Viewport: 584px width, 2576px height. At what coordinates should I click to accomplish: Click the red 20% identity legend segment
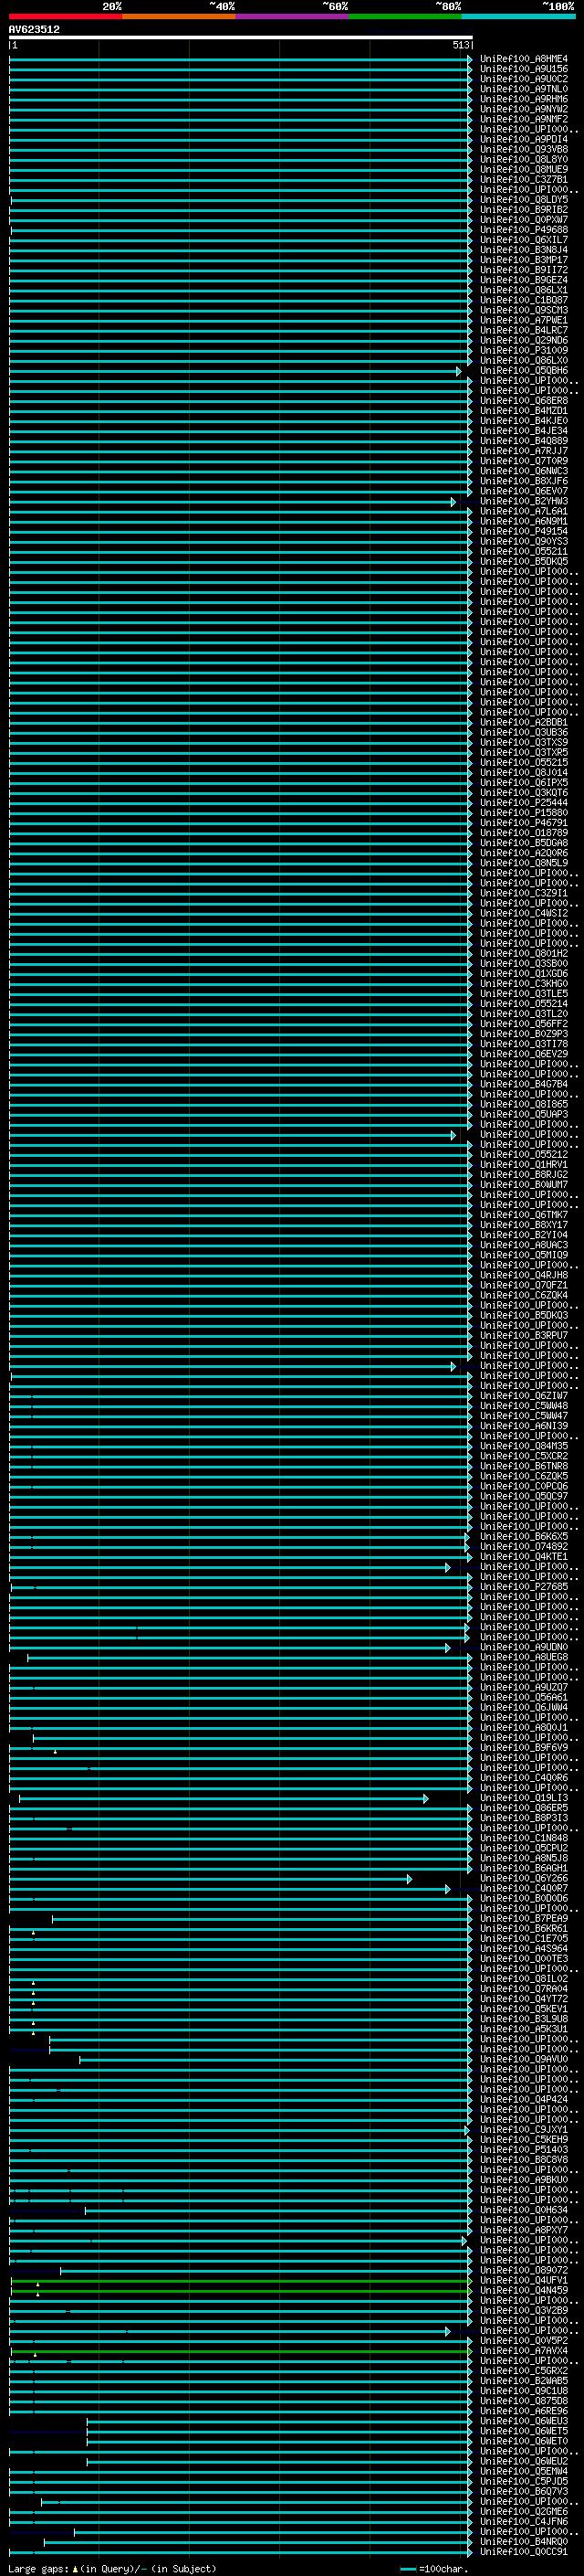tap(65, 17)
